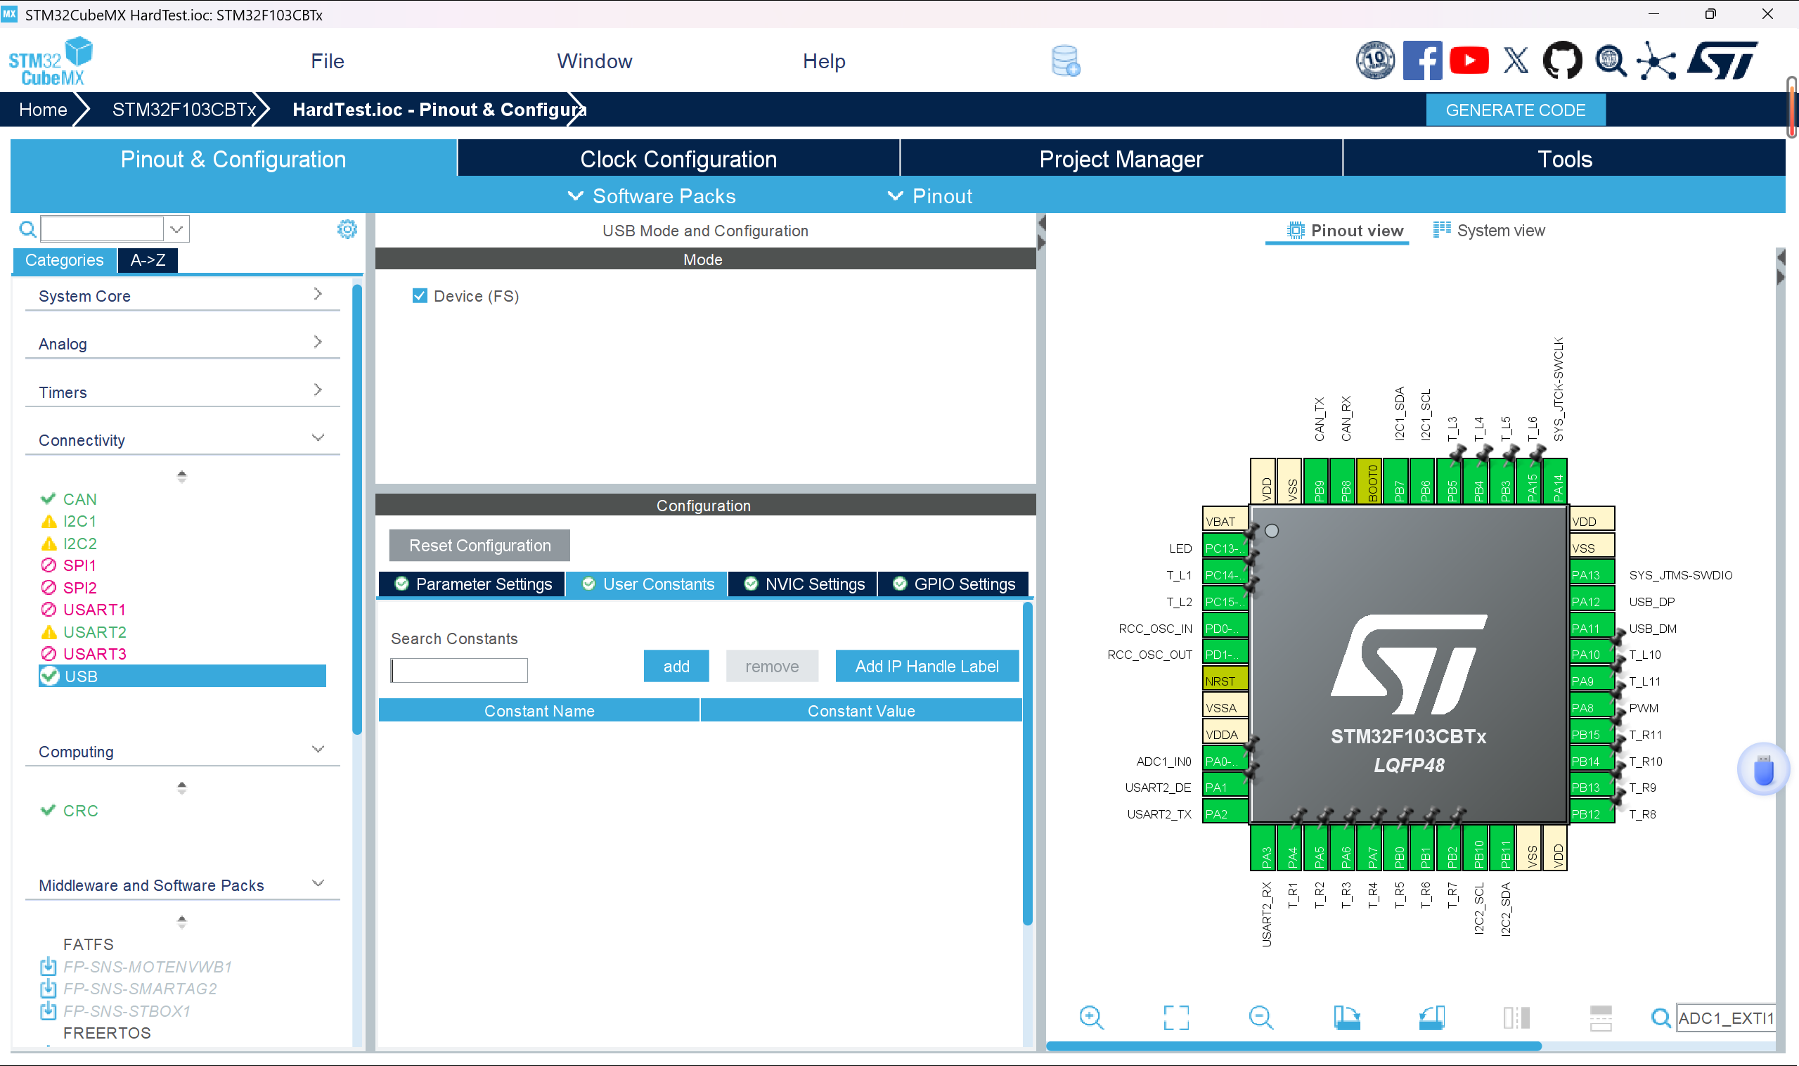Open the File menu
The image size is (1799, 1066).
point(328,61)
